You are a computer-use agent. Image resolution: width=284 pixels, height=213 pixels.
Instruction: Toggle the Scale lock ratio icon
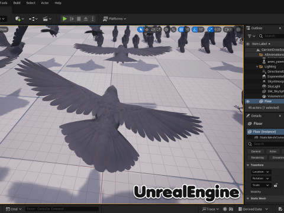[276, 185]
